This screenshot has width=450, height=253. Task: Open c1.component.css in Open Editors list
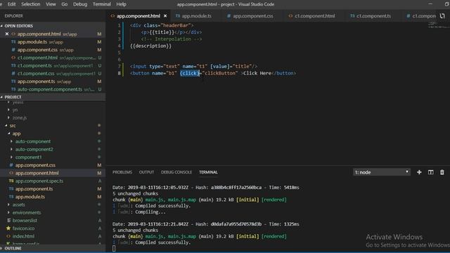coord(53,73)
